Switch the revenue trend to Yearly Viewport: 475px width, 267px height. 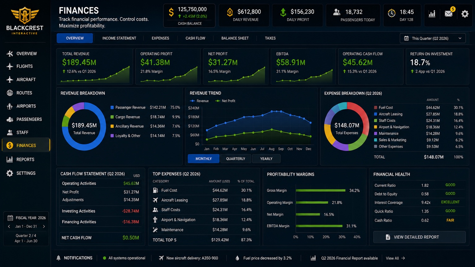266,159
